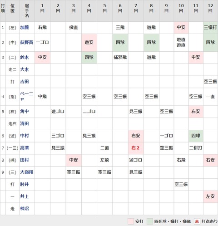218x226 pixels.
Task: Click 鈴木's 中安 hit in 1回
Action: (x=42, y=57)
